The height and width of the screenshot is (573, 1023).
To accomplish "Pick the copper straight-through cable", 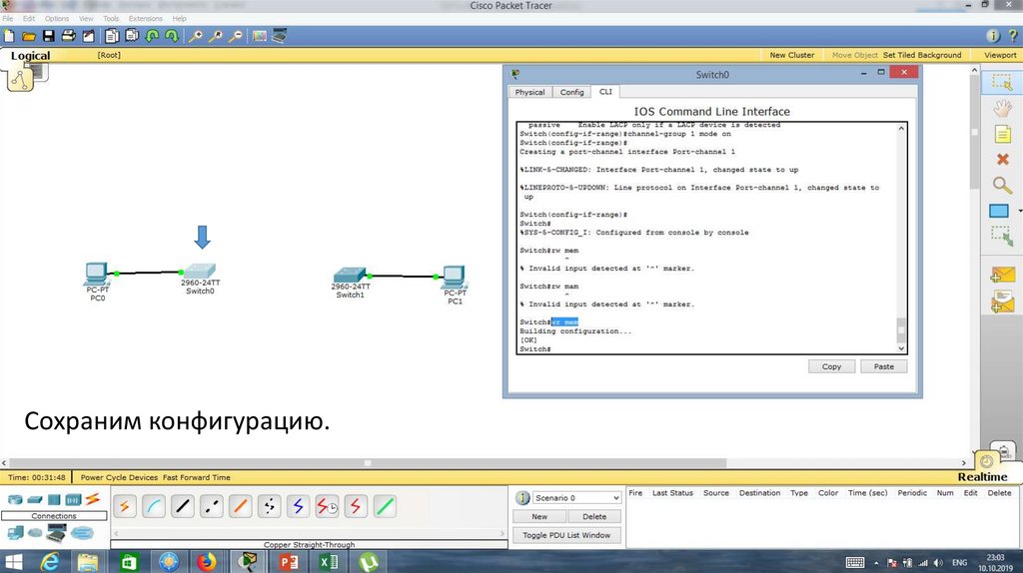I will pyautogui.click(x=183, y=506).
